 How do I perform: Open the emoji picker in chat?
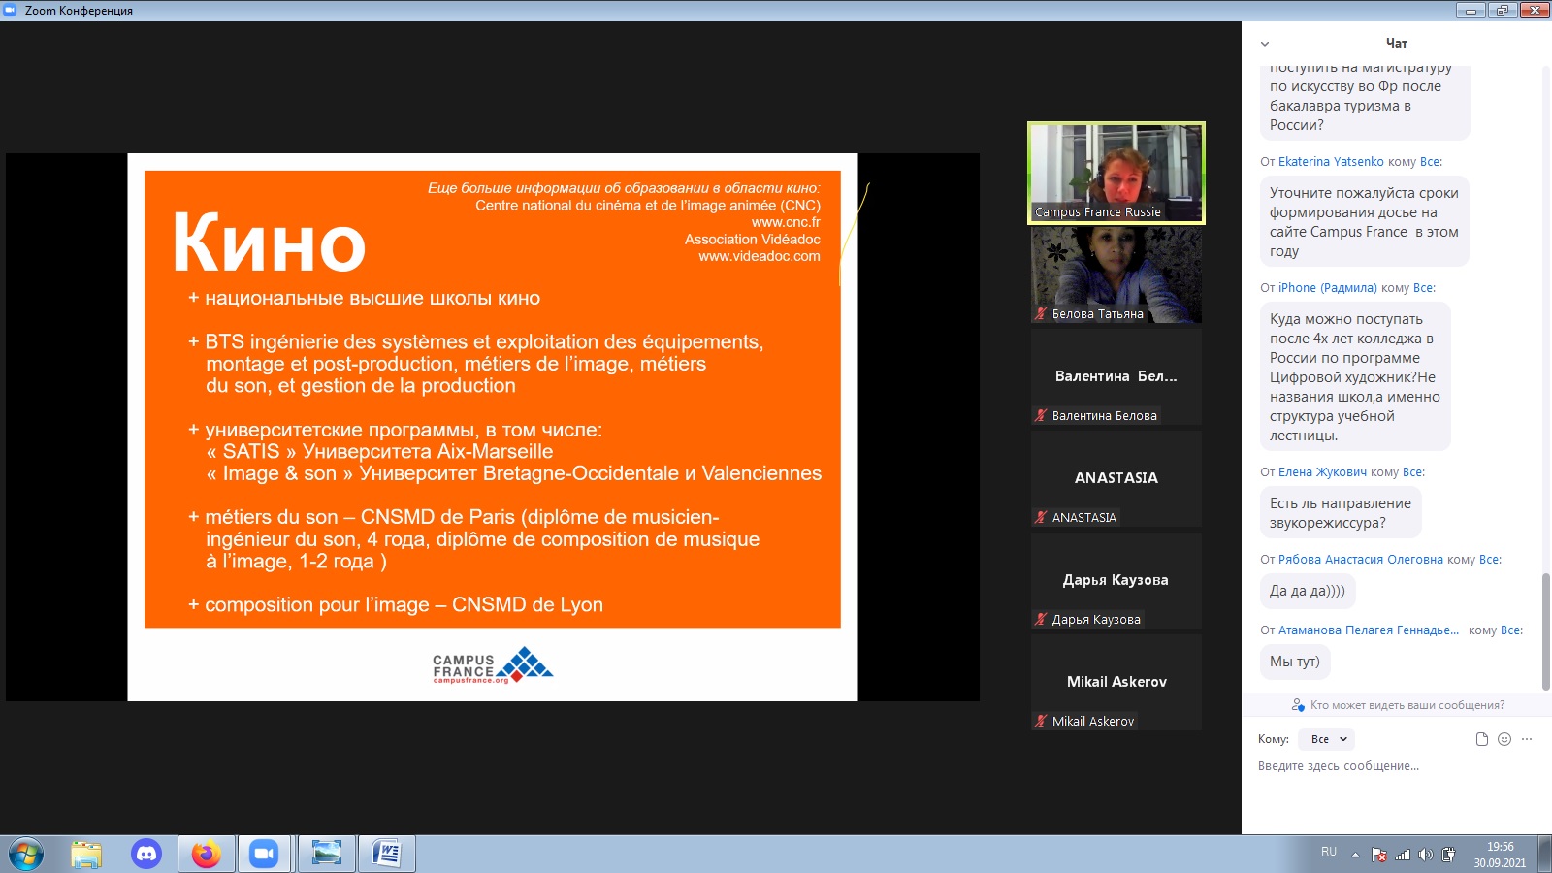coord(1504,739)
